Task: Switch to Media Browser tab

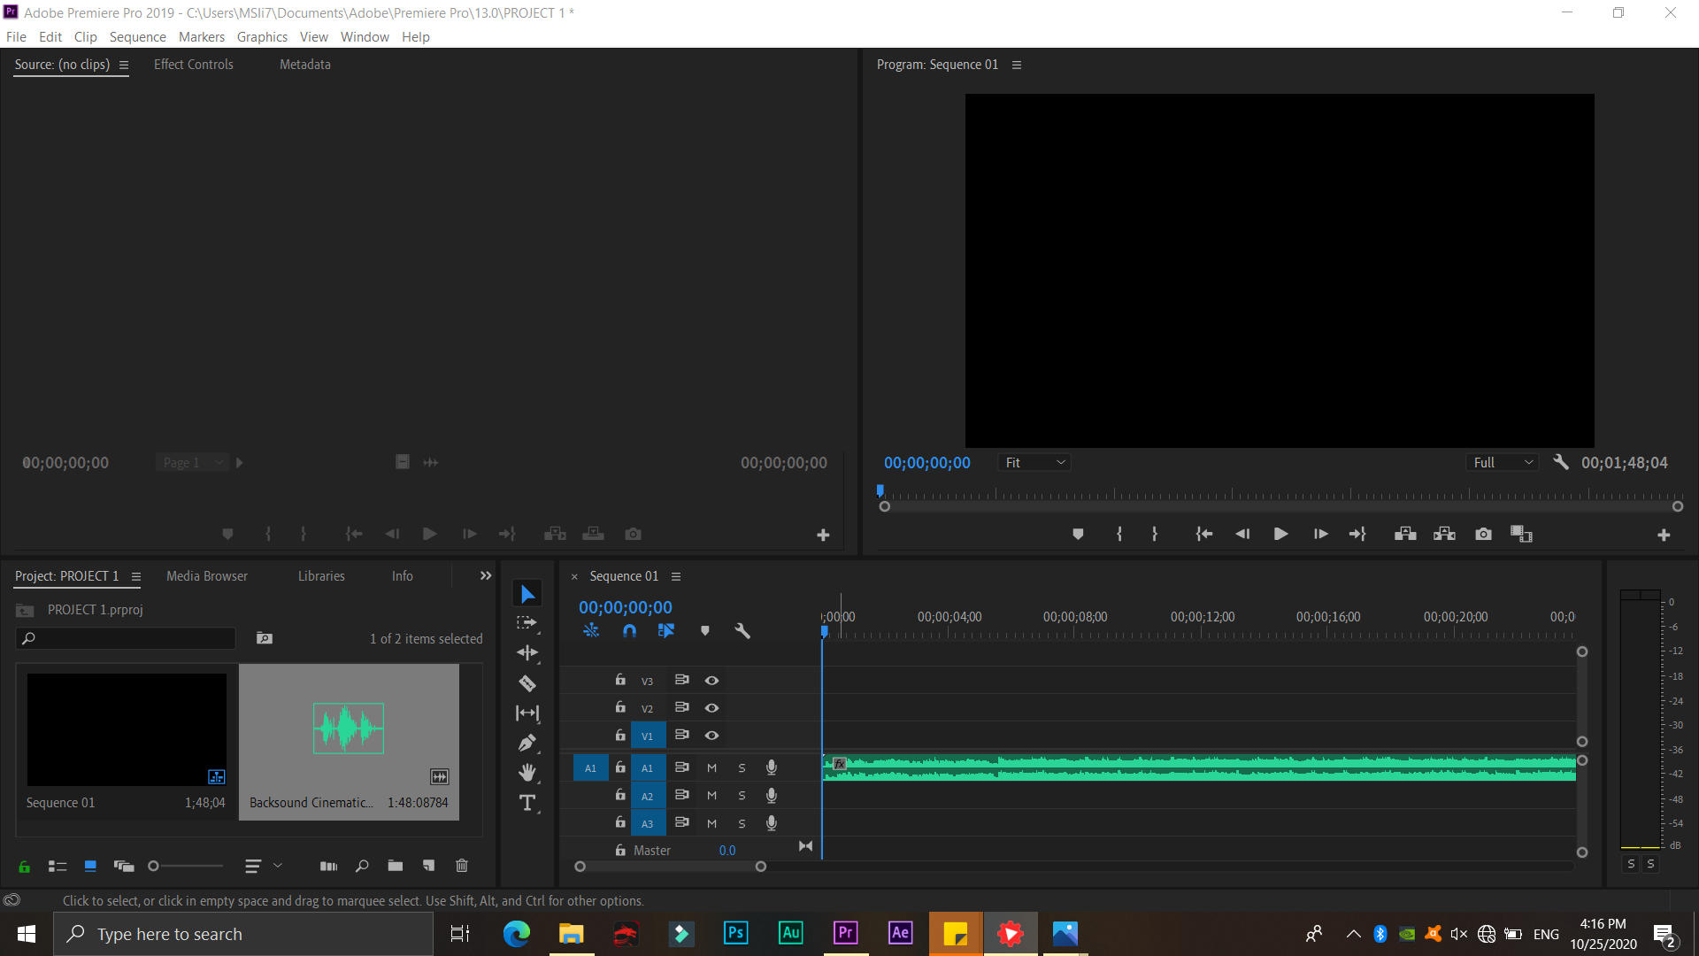Action: click(207, 576)
